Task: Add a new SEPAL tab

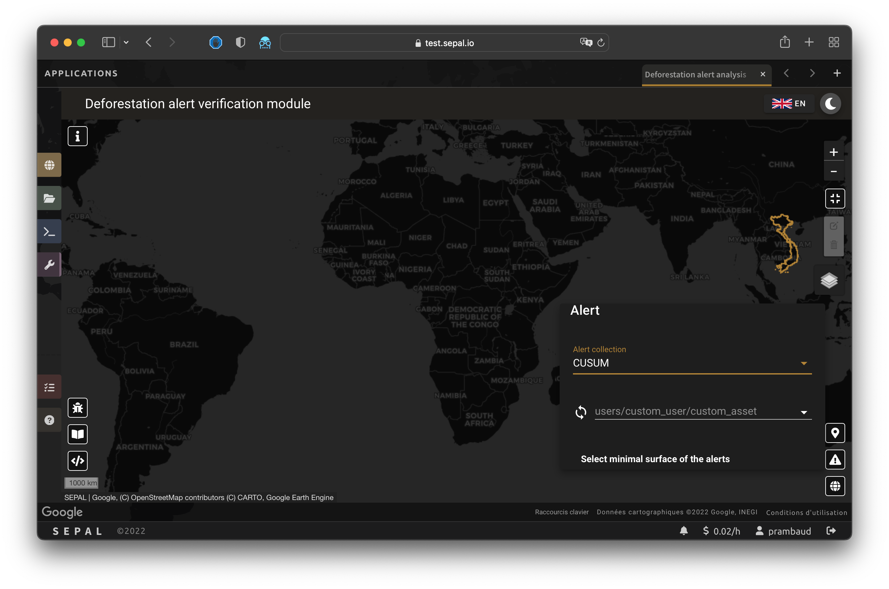Action: (837, 73)
